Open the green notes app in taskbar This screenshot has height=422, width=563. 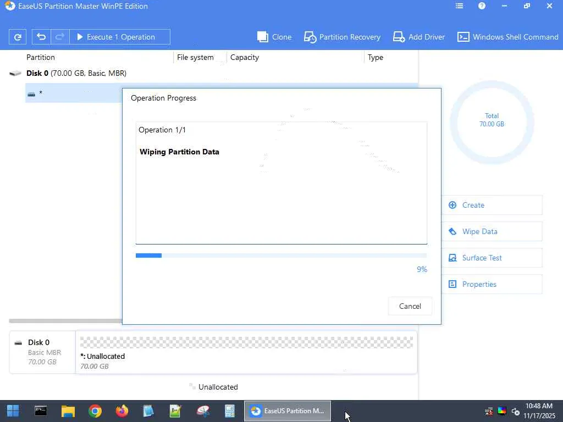tap(175, 411)
